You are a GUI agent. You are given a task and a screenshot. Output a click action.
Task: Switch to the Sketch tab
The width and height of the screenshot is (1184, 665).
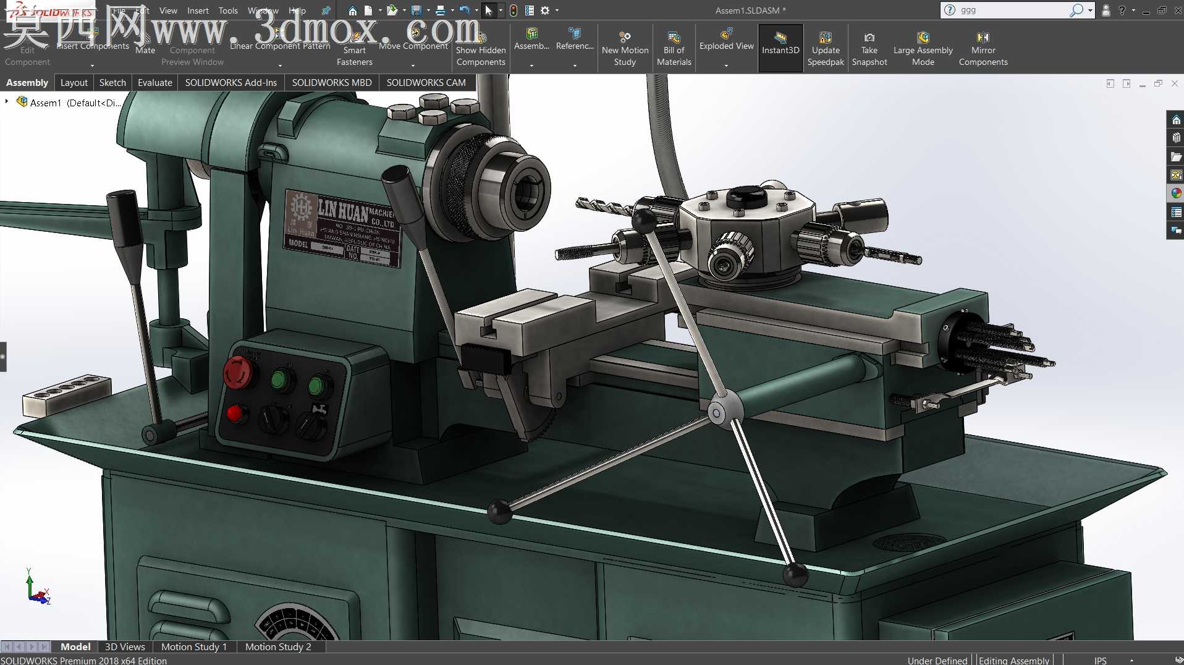112,82
